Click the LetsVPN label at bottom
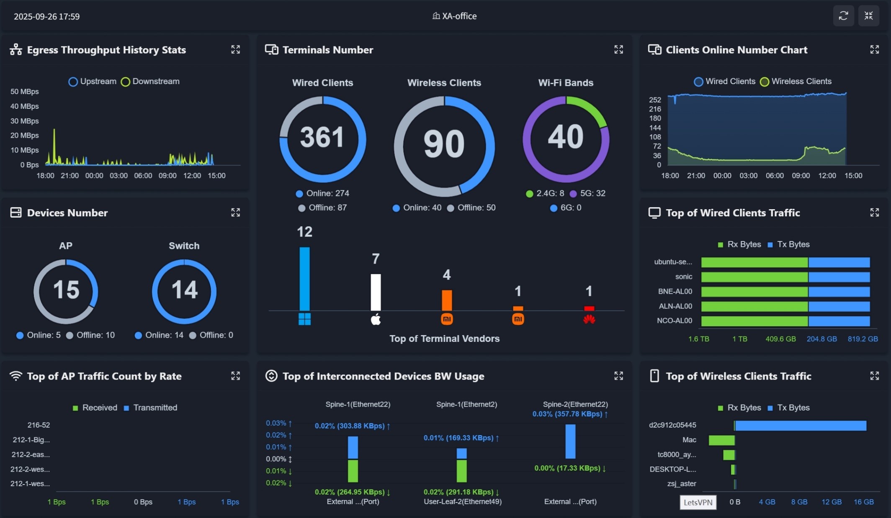The width and height of the screenshot is (891, 518). [698, 503]
